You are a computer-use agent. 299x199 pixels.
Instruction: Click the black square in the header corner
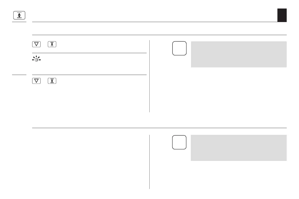click(282, 15)
